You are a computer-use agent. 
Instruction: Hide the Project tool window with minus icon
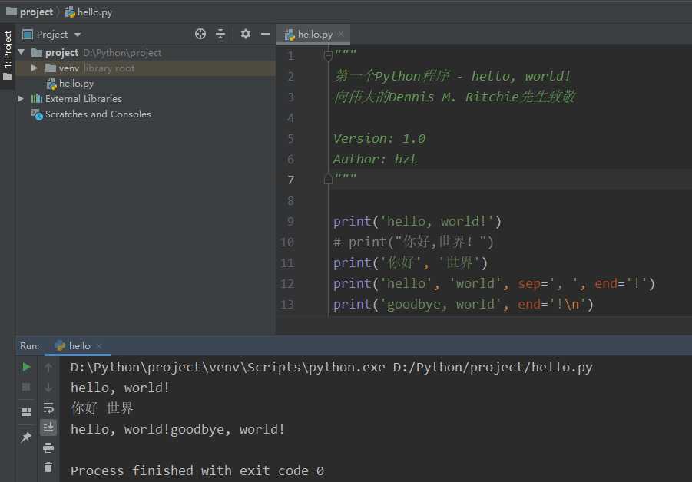(266, 34)
